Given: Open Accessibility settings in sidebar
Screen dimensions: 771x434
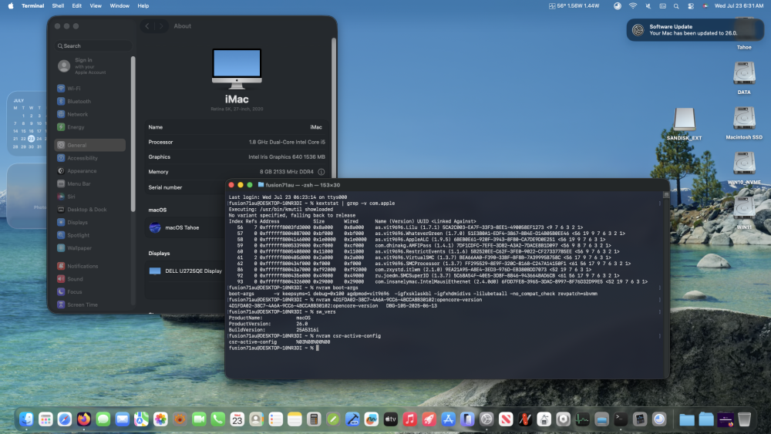Looking at the screenshot, I should coord(89,158).
